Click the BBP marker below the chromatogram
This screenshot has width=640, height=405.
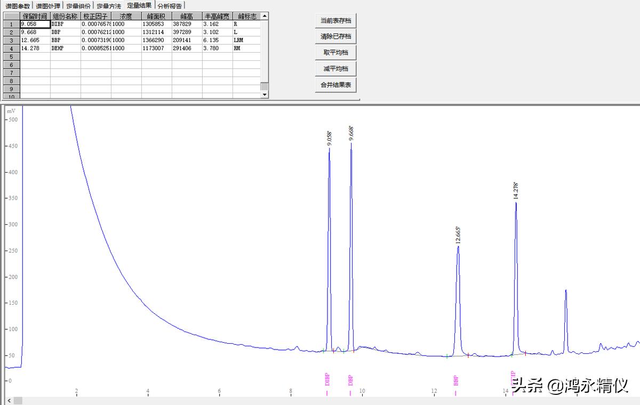click(x=456, y=380)
